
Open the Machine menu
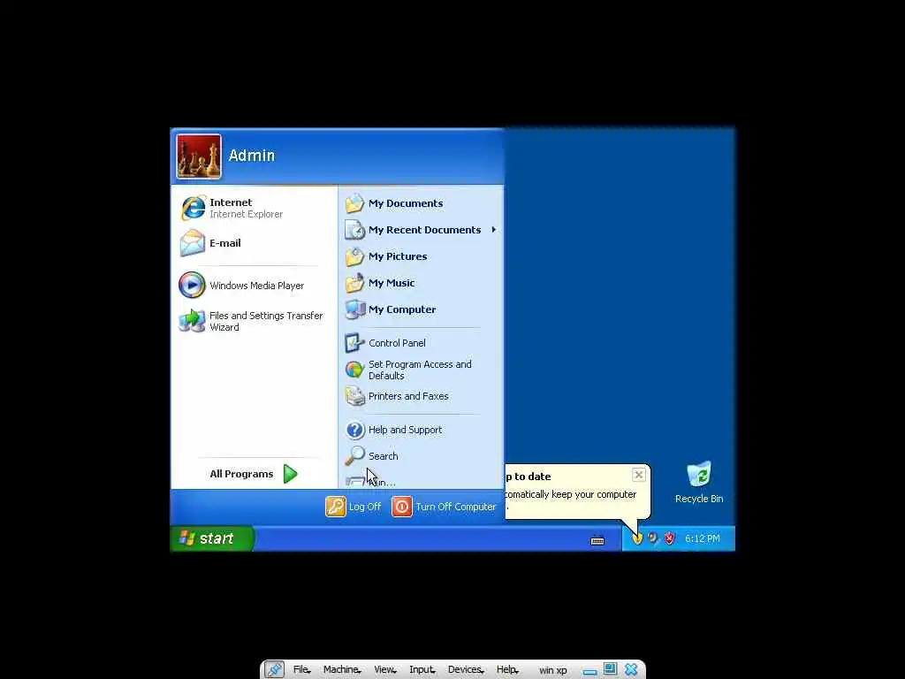[342, 670]
